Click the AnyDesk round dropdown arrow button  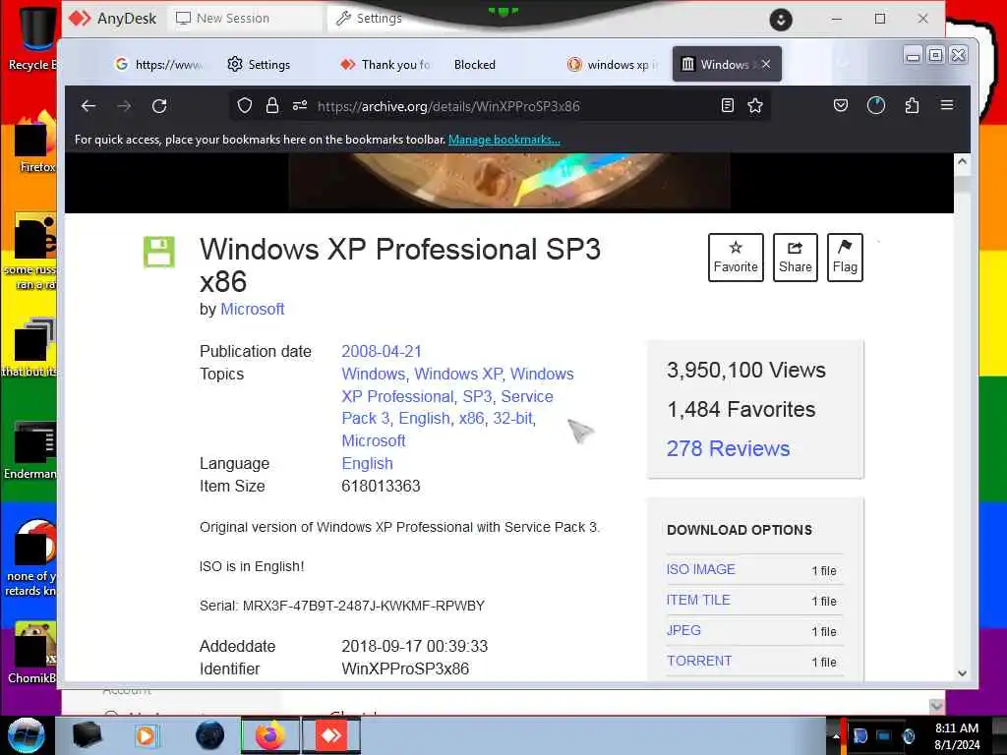(780, 20)
